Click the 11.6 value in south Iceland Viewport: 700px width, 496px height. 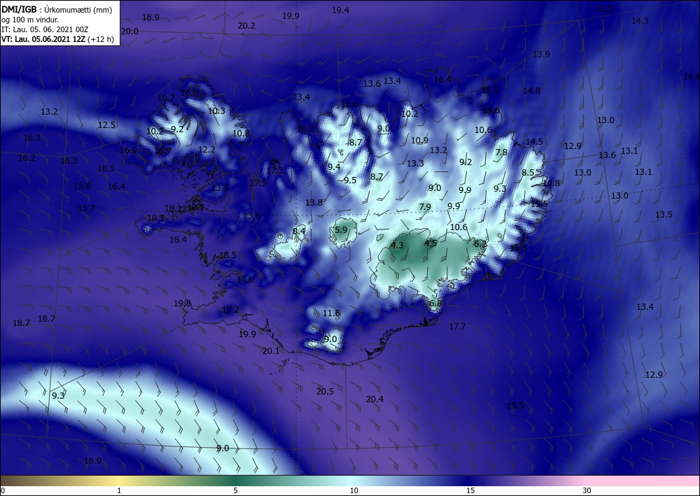331,313
